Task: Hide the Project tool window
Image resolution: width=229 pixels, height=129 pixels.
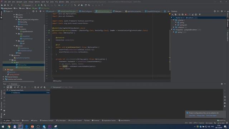Action: pyautogui.click(x=43, y=11)
